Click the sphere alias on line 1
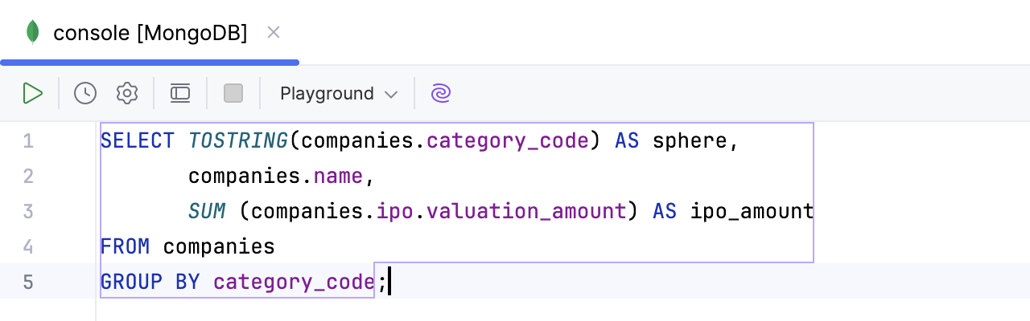 pos(690,141)
